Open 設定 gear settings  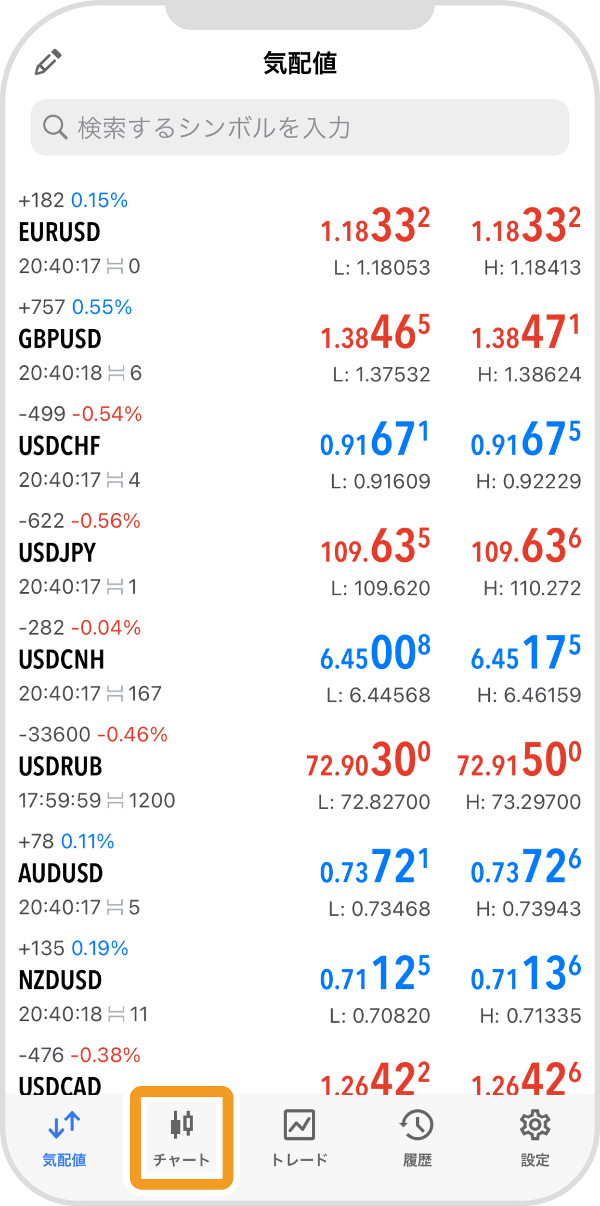tap(535, 1138)
